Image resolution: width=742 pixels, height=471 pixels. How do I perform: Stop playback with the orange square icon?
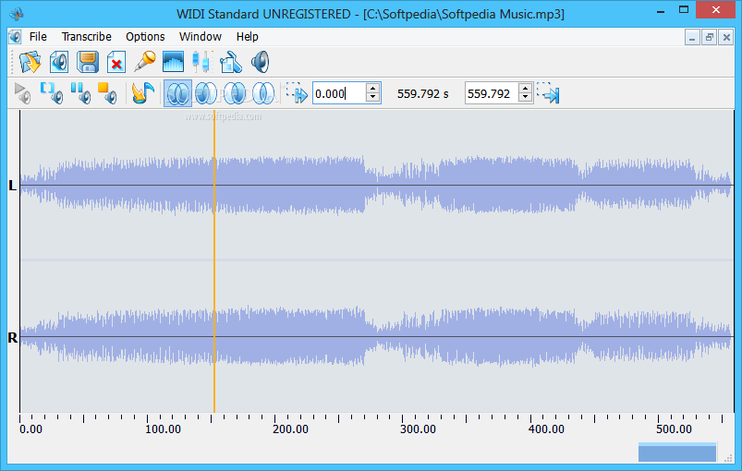point(107,93)
